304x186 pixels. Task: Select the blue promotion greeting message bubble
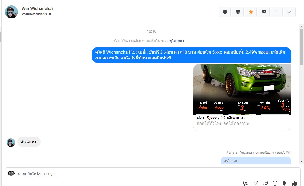click(192, 55)
